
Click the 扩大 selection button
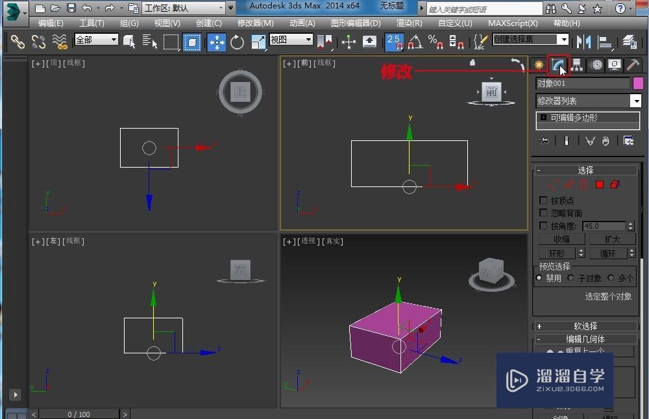click(613, 238)
